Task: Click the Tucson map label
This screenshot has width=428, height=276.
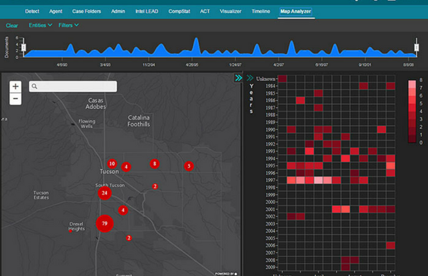Action: (109, 172)
